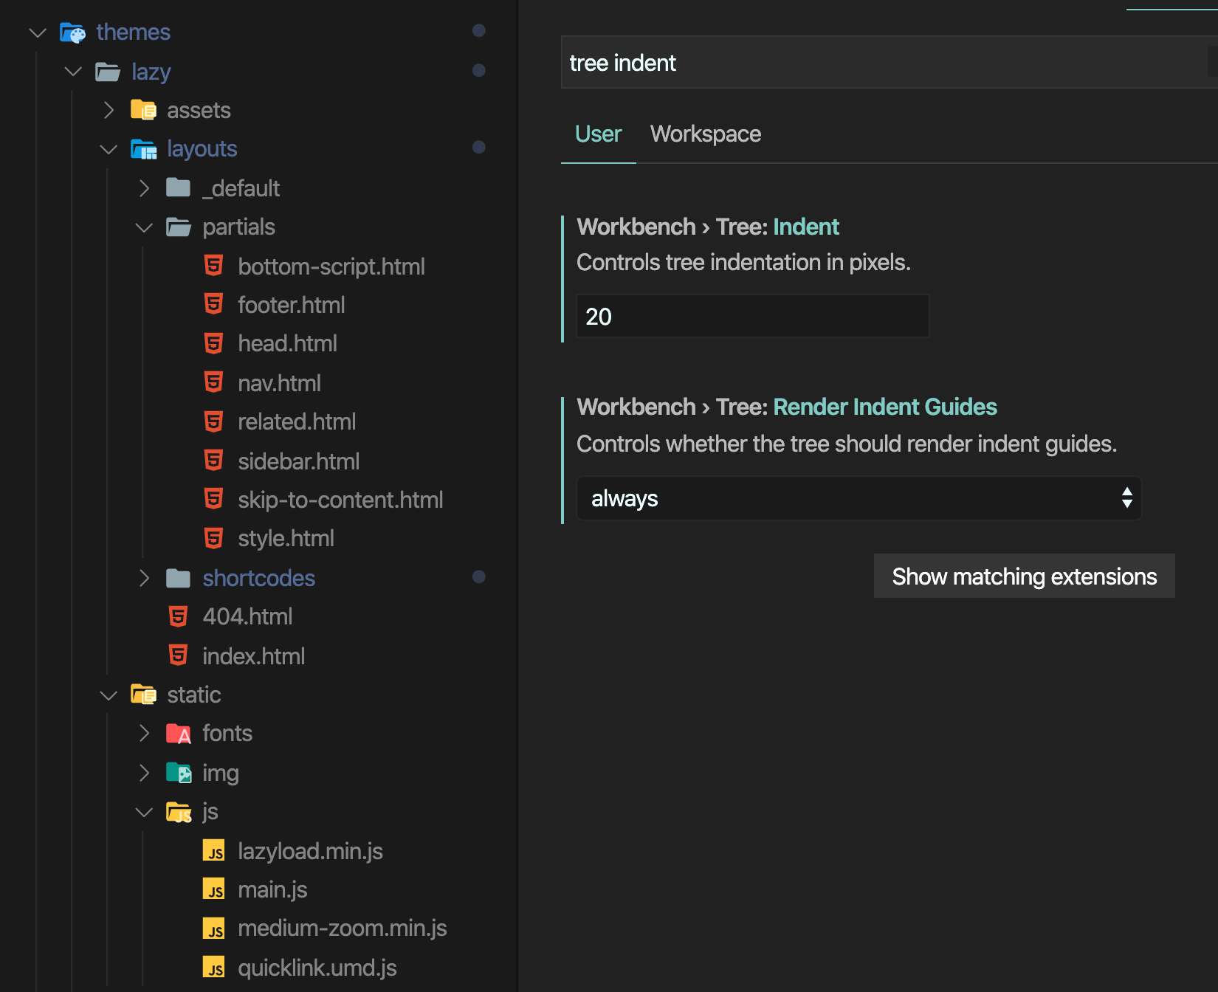The height and width of the screenshot is (992, 1218).
Task: Click the Tree Indent value field
Action: (752, 316)
